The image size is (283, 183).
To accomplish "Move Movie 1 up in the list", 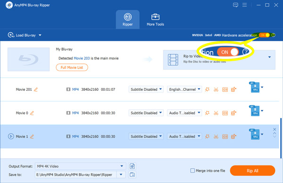I will coord(275,133).
